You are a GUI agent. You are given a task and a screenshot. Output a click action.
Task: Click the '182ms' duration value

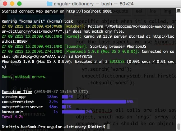tap(52, 97)
